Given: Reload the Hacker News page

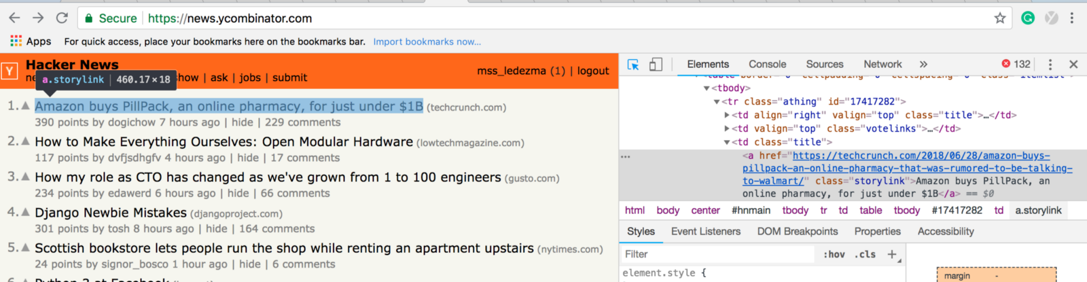Looking at the screenshot, I should [x=62, y=18].
